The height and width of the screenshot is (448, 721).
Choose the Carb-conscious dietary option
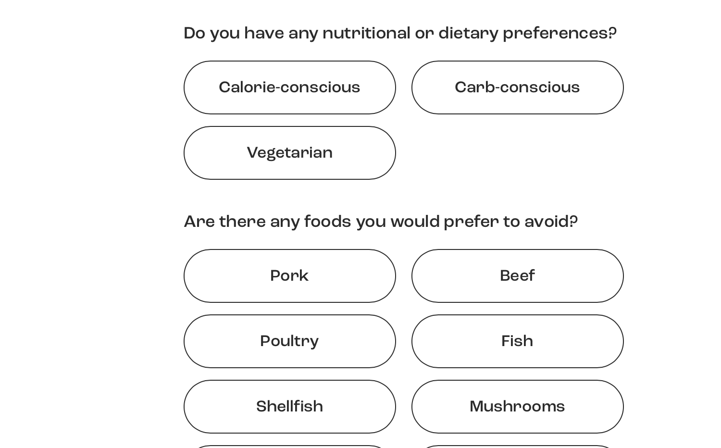(x=517, y=87)
